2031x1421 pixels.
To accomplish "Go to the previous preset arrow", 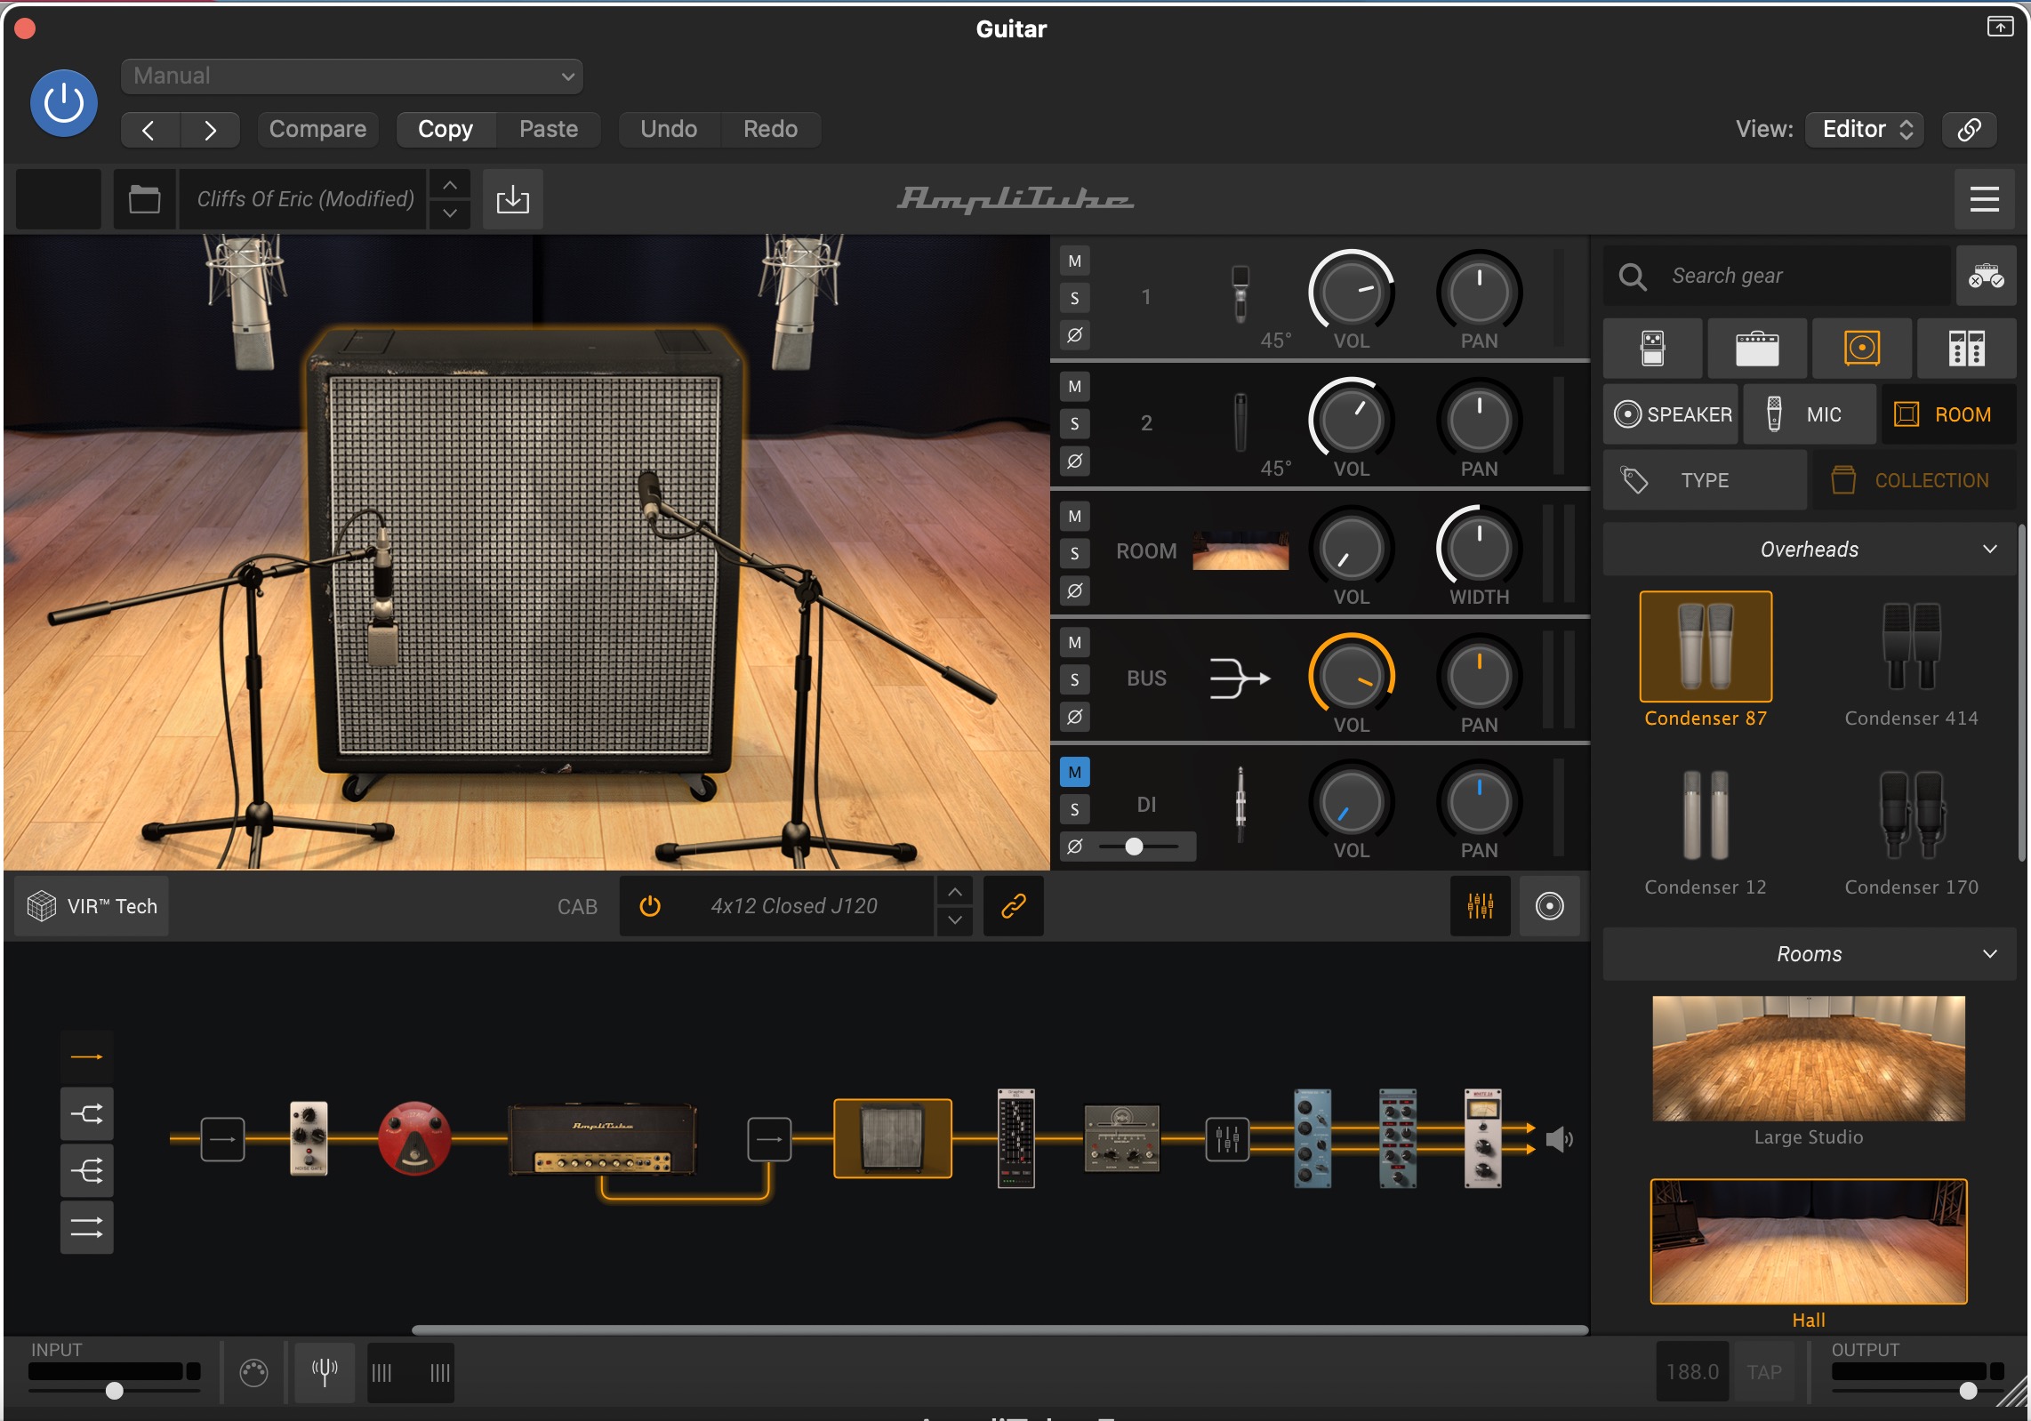I will pos(149,130).
